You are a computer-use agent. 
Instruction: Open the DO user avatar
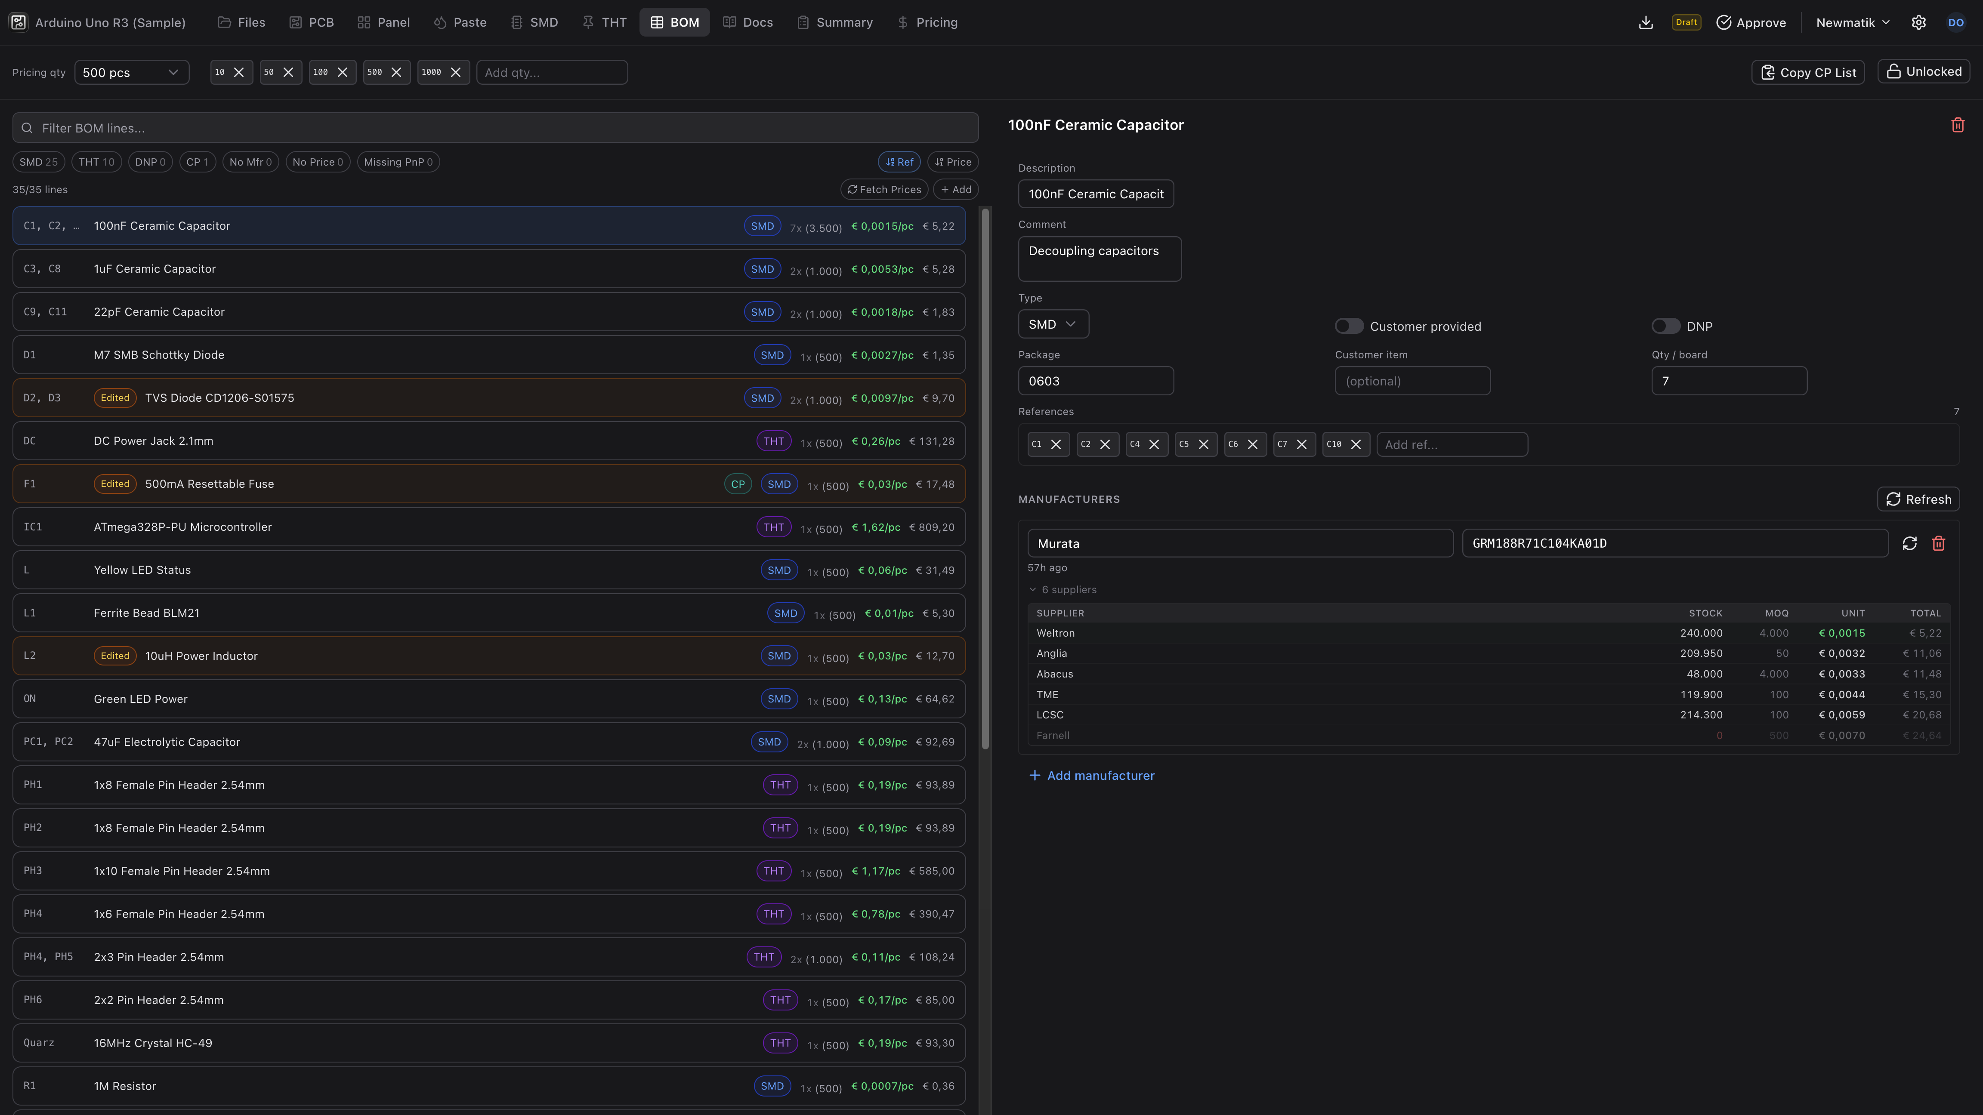pyautogui.click(x=1956, y=22)
